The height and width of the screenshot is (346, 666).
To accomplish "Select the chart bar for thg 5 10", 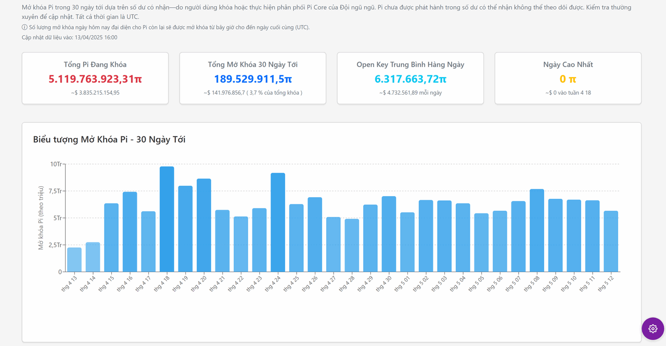I will (574, 236).
